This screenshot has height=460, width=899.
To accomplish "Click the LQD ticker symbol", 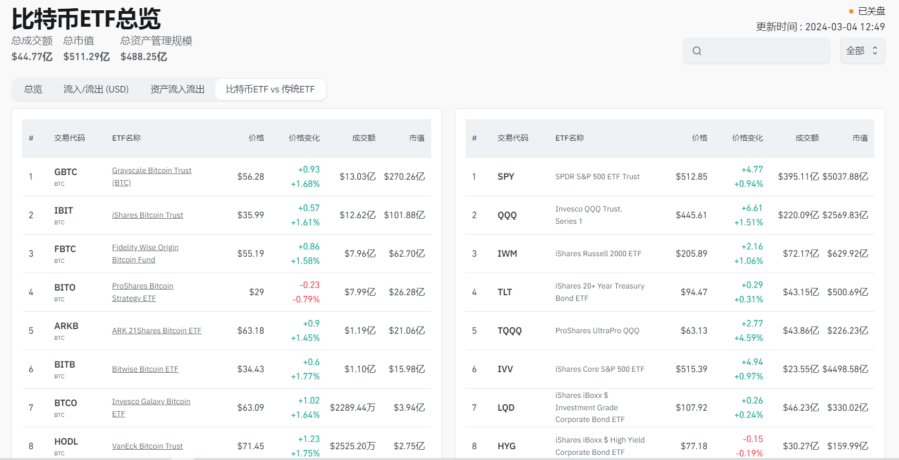I will pos(506,408).
